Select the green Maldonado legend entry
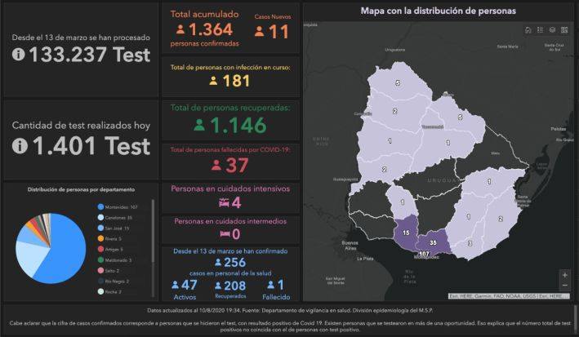 click(x=115, y=260)
